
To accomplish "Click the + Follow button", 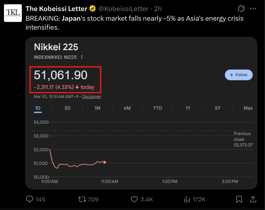I will tap(239, 75).
